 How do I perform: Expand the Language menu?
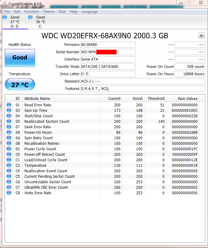point(90,12)
